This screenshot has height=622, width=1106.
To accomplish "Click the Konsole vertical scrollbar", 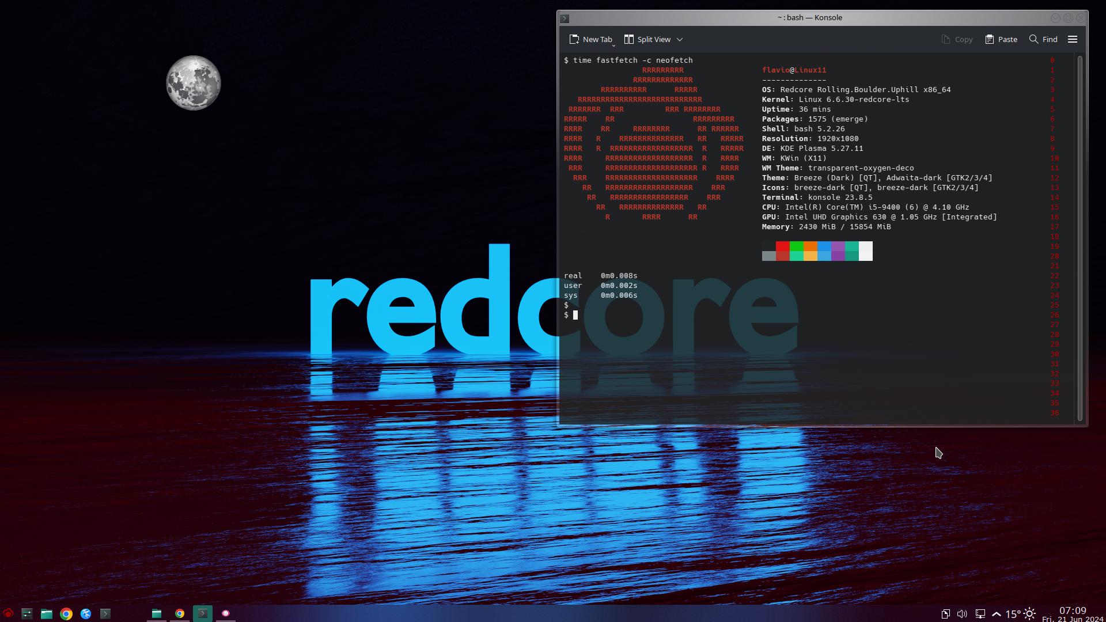I will pos(1080,237).
